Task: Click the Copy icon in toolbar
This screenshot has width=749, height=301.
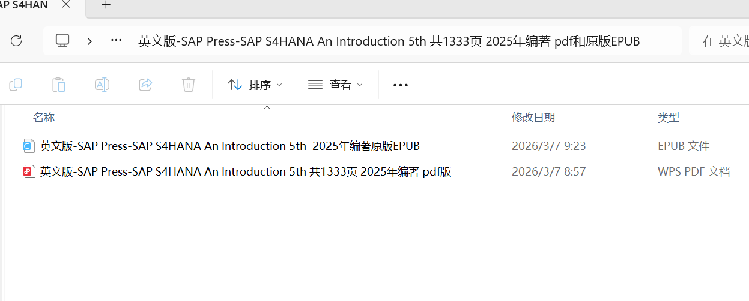Action: (x=16, y=85)
